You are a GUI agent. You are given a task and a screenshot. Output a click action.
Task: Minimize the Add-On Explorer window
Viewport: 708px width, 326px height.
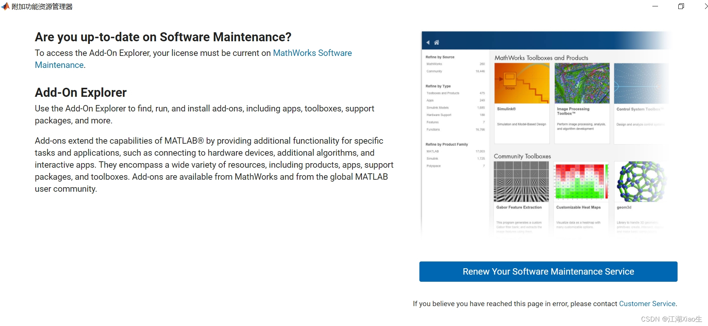tap(655, 6)
